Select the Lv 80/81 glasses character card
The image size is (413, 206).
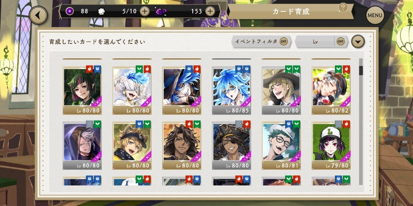pyautogui.click(x=281, y=145)
